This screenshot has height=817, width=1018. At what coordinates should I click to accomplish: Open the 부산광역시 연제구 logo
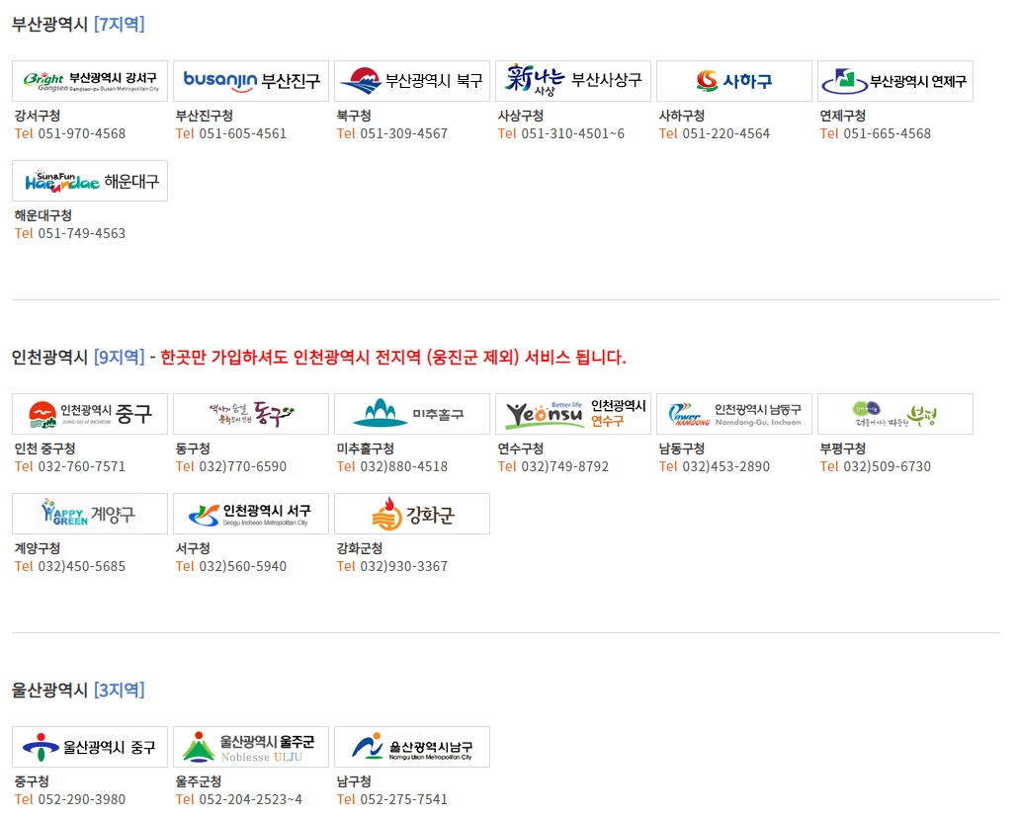point(894,81)
